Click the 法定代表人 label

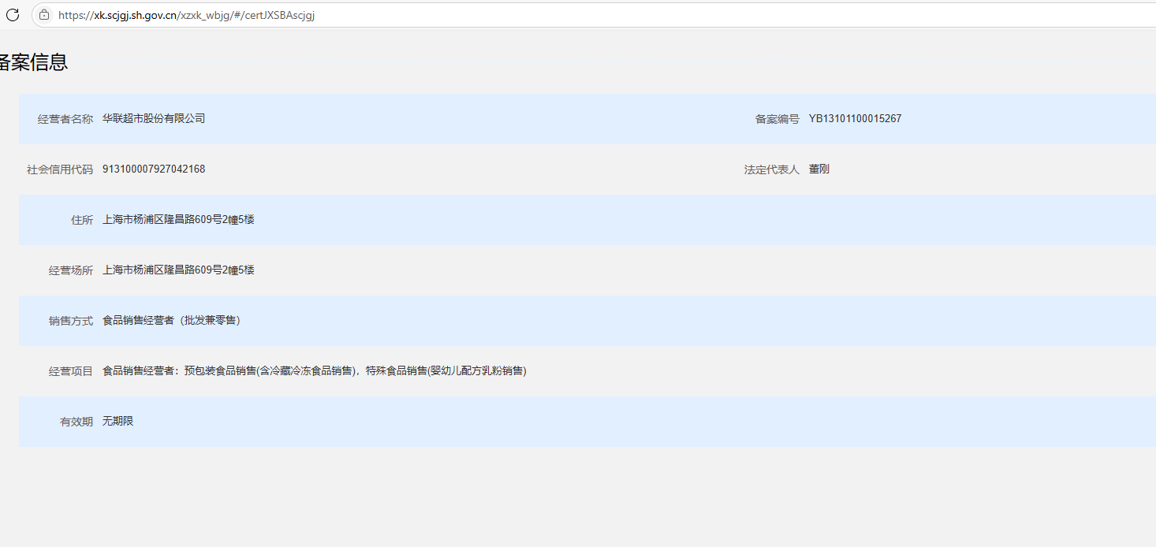[772, 169]
